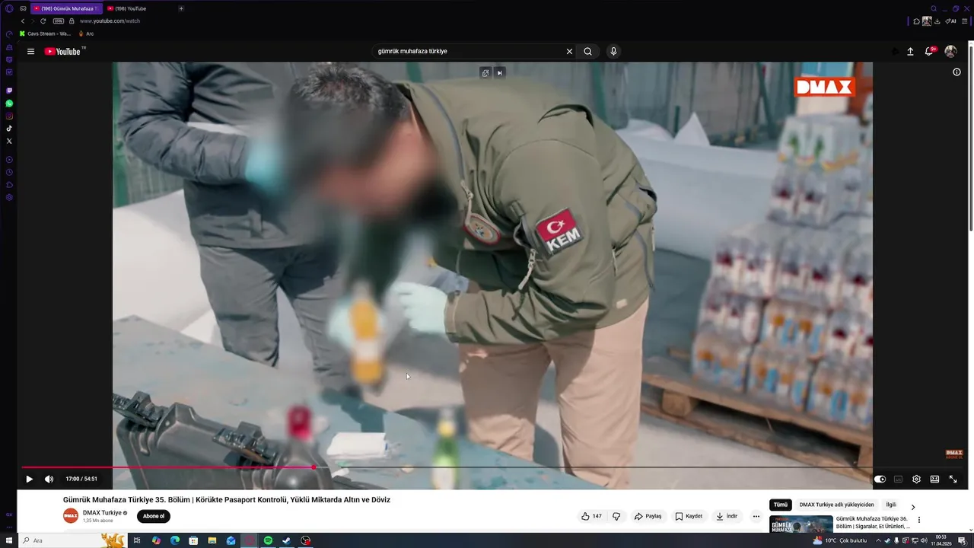This screenshot has width=974, height=548.
Task: Click the page vertical scrollbar
Action: coord(970,137)
